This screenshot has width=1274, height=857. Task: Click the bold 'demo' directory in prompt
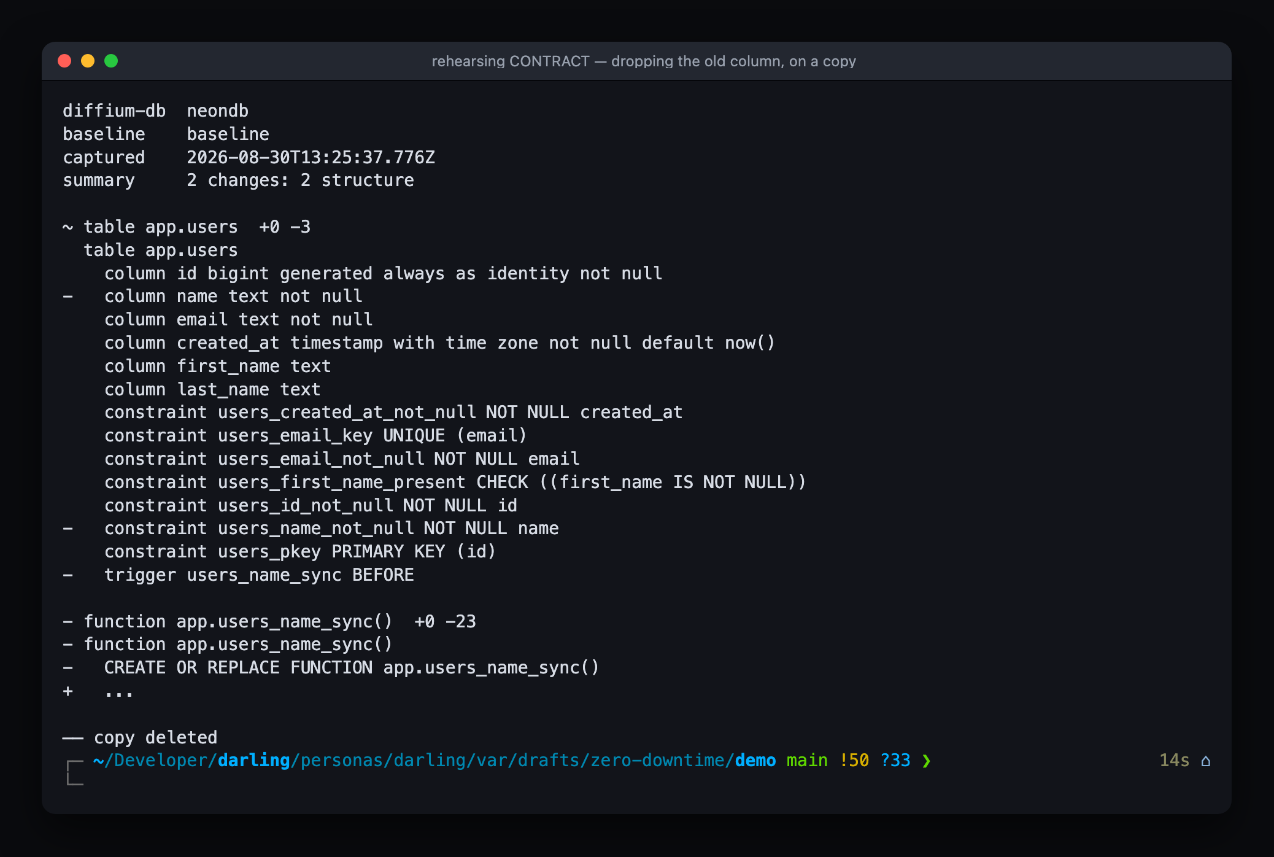coord(755,761)
